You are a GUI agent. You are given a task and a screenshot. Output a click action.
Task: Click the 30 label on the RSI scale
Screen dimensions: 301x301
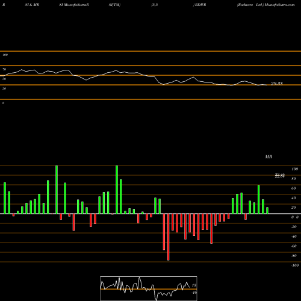(x=4, y=88)
